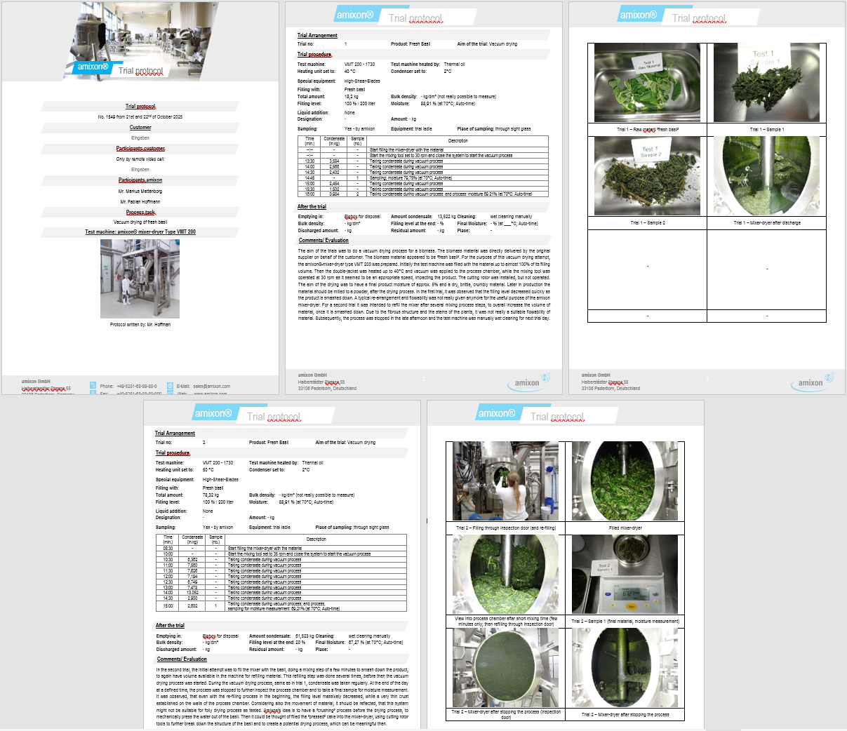This screenshot has height=731, width=847.
Task: Select the Trial 1 – Sample 2 photo
Action: (x=647, y=175)
